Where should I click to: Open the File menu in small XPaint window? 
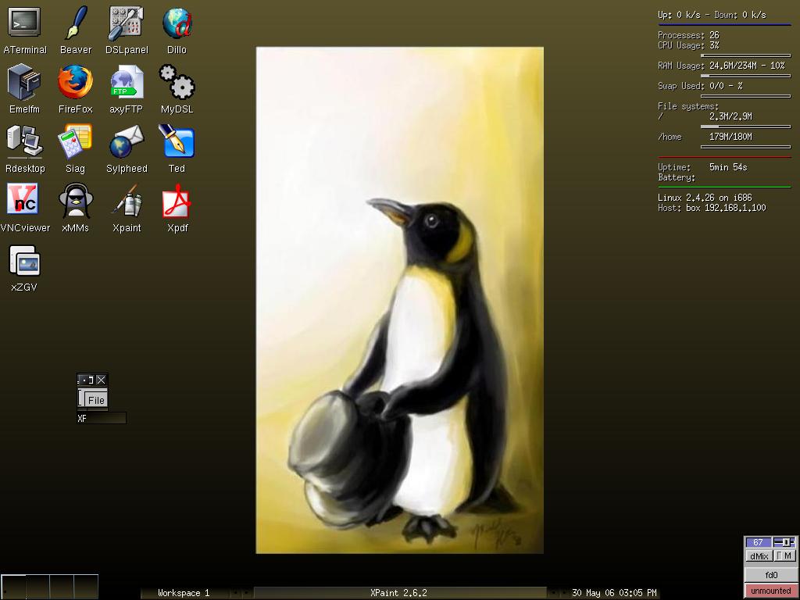[x=96, y=400]
